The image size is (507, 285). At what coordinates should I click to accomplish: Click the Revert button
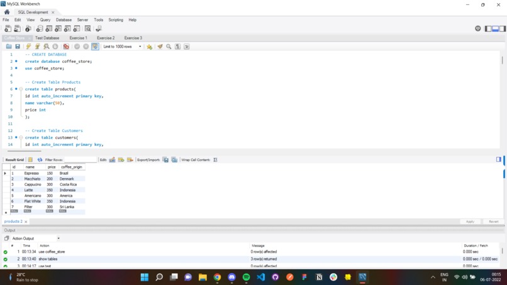click(x=493, y=221)
